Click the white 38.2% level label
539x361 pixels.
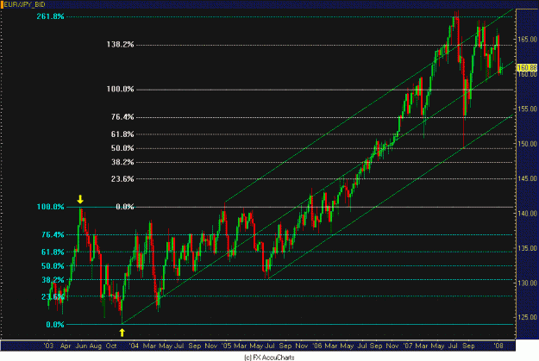click(x=122, y=162)
